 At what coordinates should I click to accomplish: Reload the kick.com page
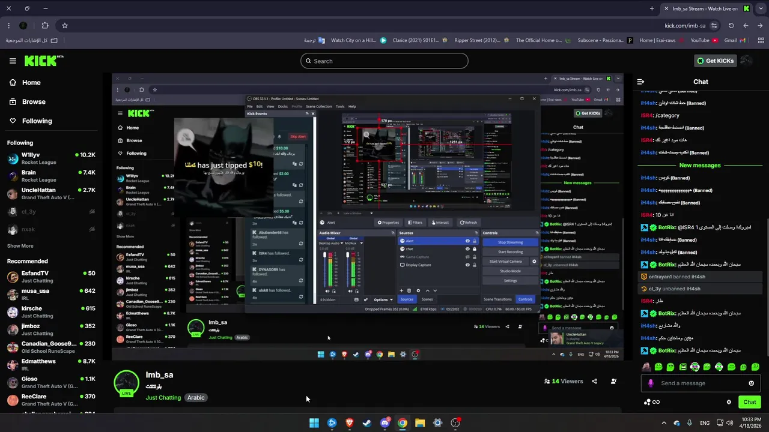tap(731, 26)
